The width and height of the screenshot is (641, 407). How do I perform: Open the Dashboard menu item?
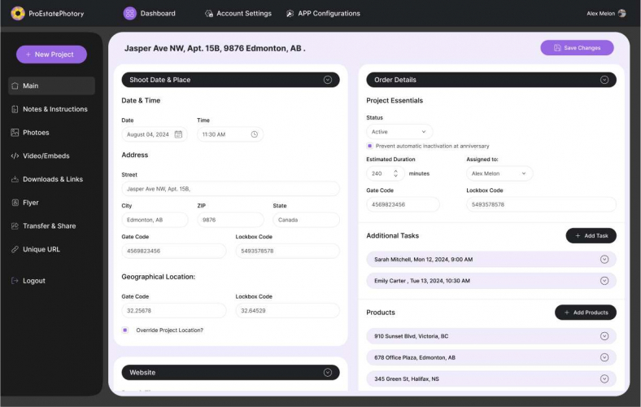click(149, 14)
